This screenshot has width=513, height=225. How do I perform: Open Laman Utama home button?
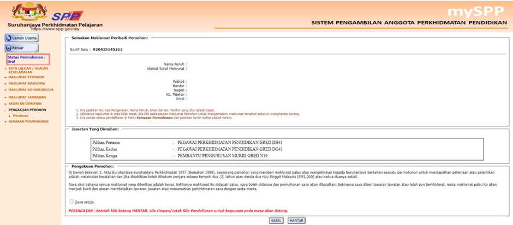pos(22,38)
